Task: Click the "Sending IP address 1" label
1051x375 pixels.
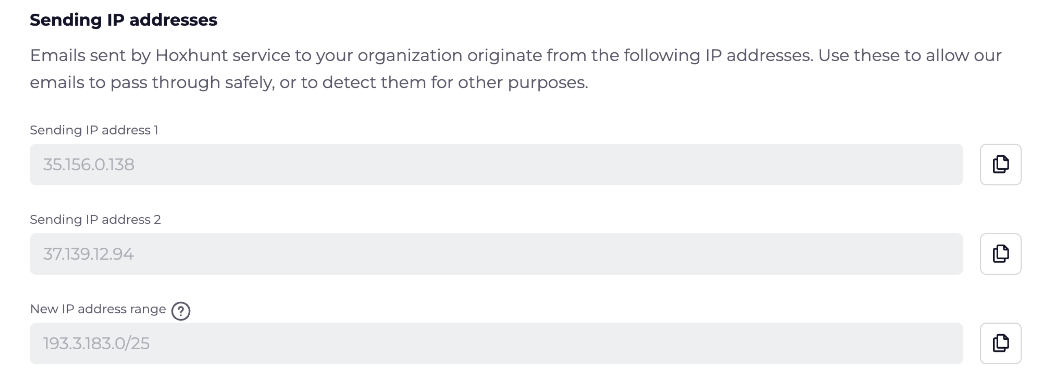Action: point(94,130)
